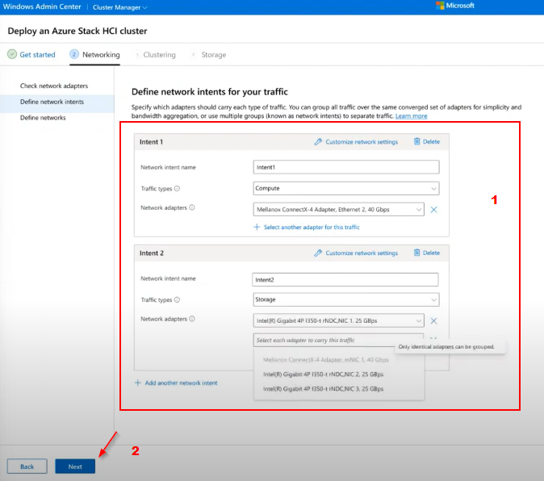Image resolution: width=544 pixels, height=481 pixels.
Task: Click Delete for Intent 2
Action: 427,253
